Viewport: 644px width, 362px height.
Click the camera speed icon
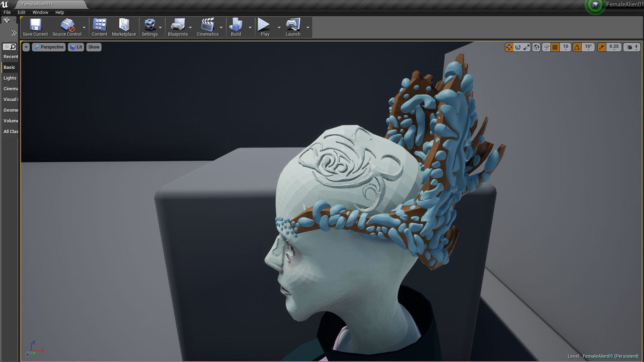tap(629, 47)
